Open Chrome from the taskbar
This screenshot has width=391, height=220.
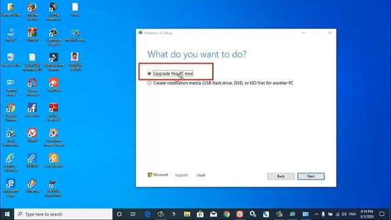(227, 214)
